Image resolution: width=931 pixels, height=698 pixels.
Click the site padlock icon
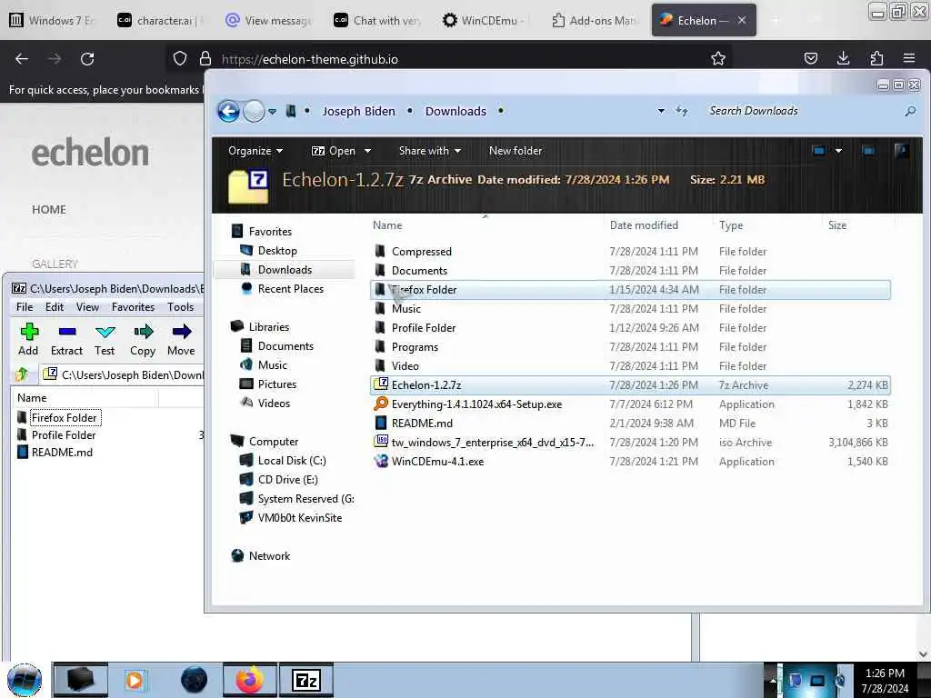(x=205, y=58)
